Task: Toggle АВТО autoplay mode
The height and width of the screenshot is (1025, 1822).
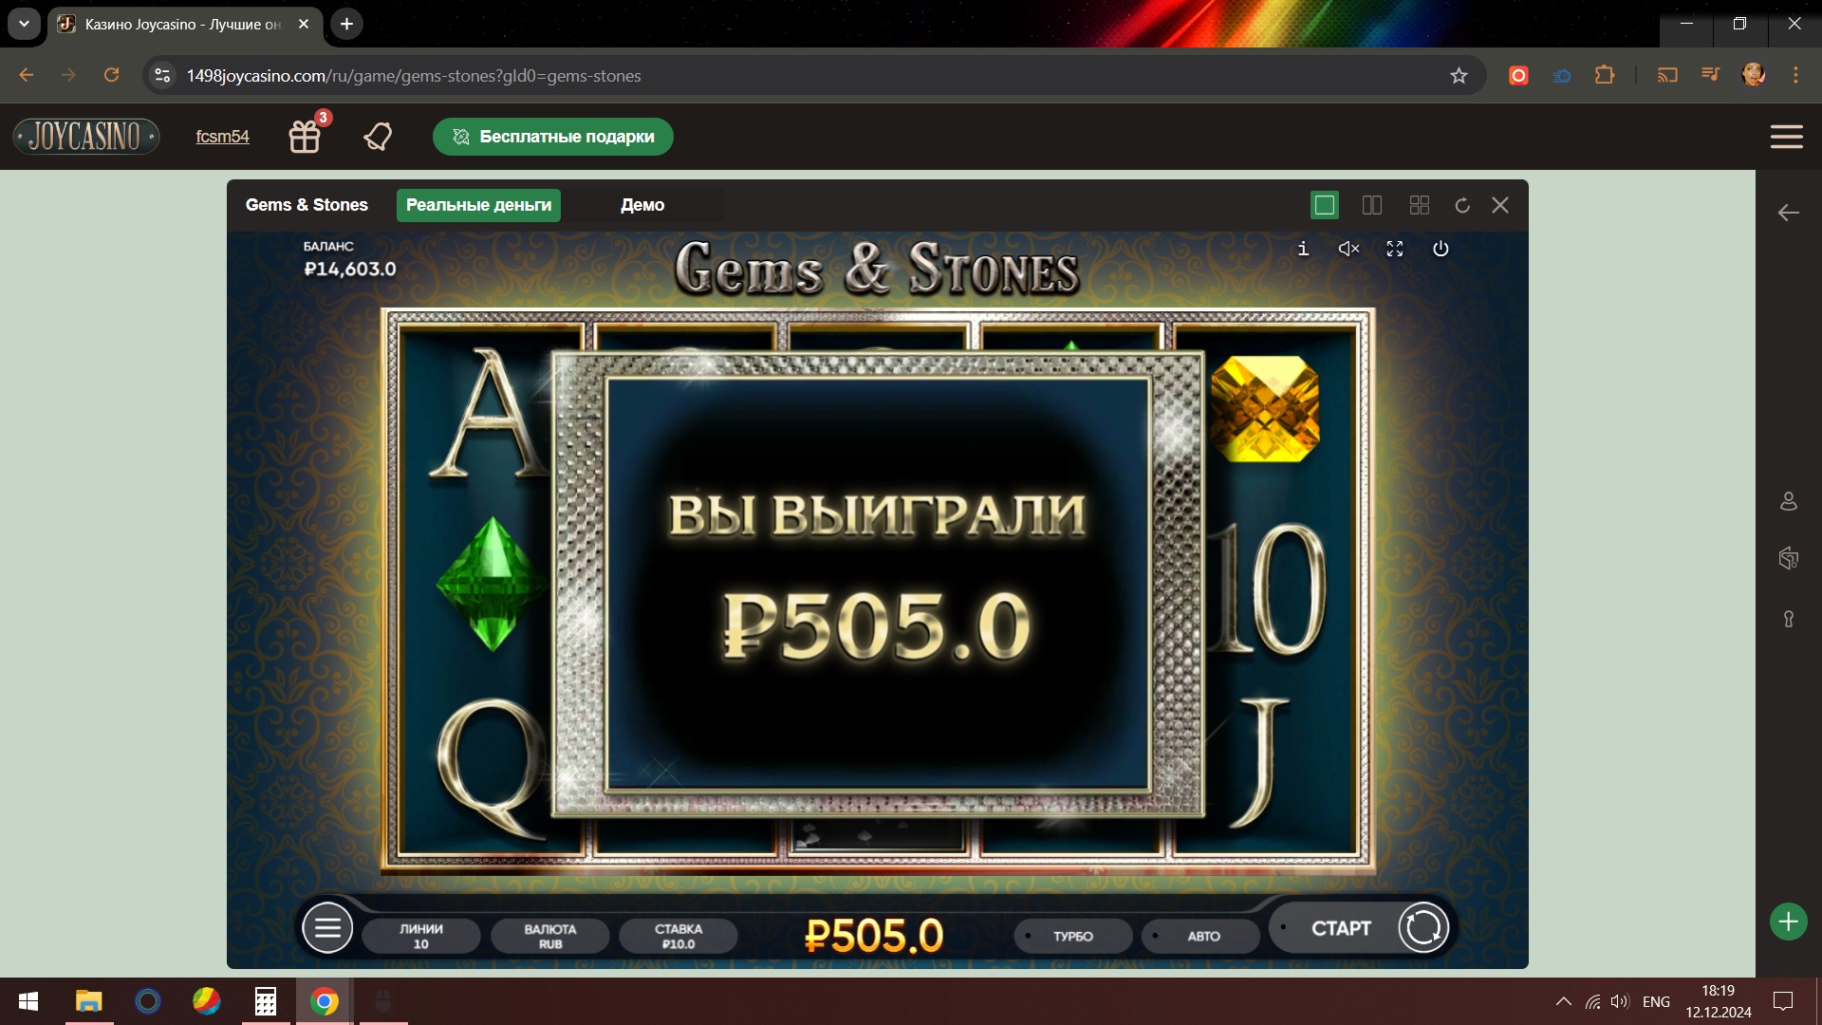Action: (x=1201, y=936)
